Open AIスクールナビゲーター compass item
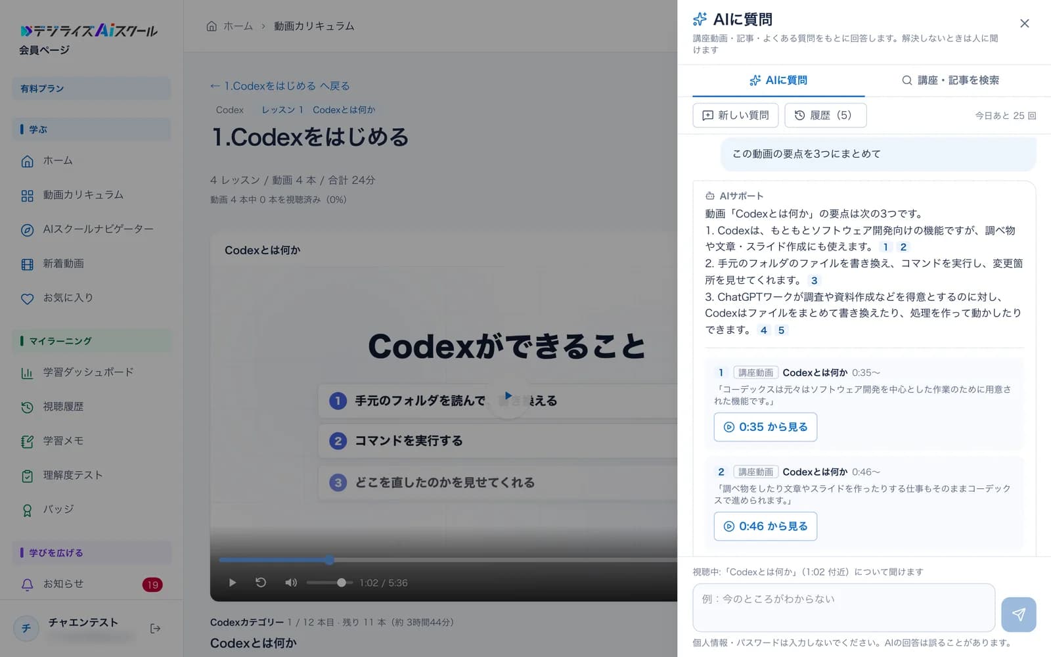This screenshot has height=657, width=1051. pos(91,229)
